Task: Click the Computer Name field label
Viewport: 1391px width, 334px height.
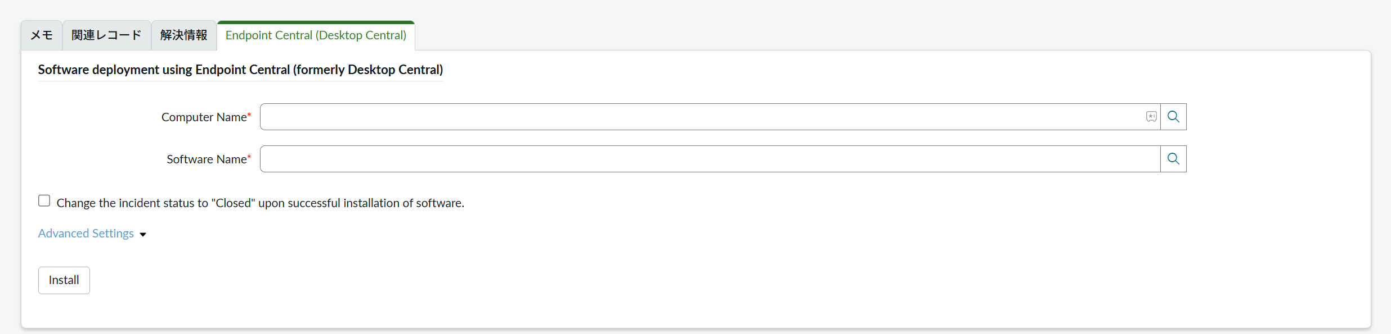Action: [204, 117]
